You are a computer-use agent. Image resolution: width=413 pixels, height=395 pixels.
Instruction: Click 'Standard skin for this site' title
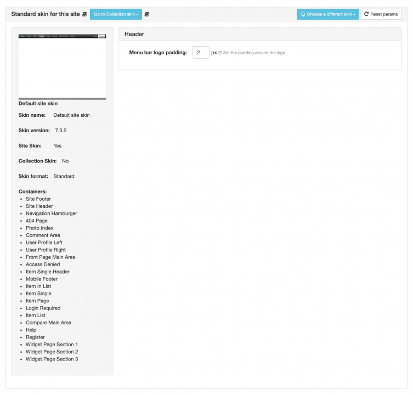click(x=46, y=14)
